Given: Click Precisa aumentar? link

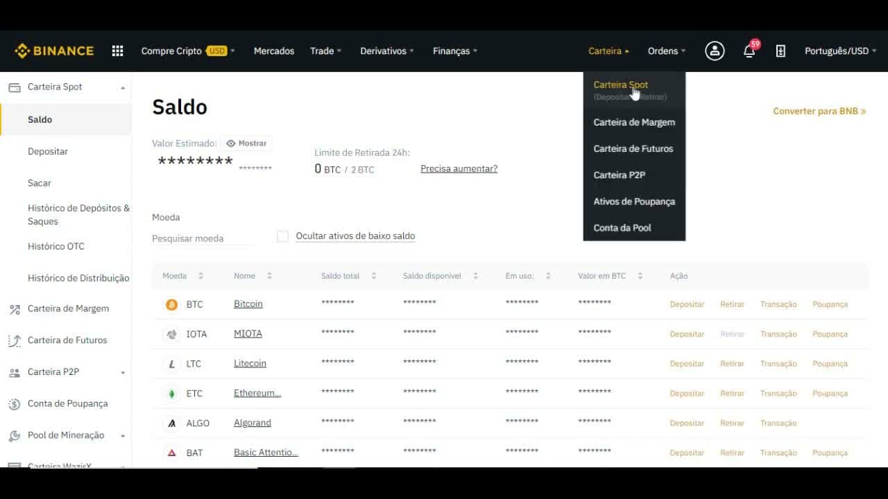Looking at the screenshot, I should (459, 168).
